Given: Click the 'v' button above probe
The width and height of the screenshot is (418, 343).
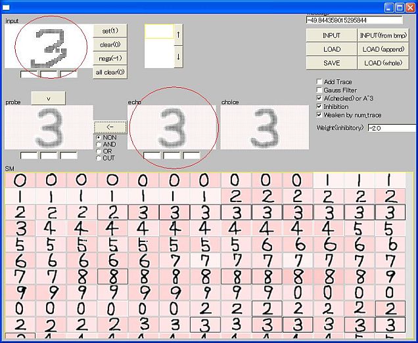Looking at the screenshot, I should [48, 98].
